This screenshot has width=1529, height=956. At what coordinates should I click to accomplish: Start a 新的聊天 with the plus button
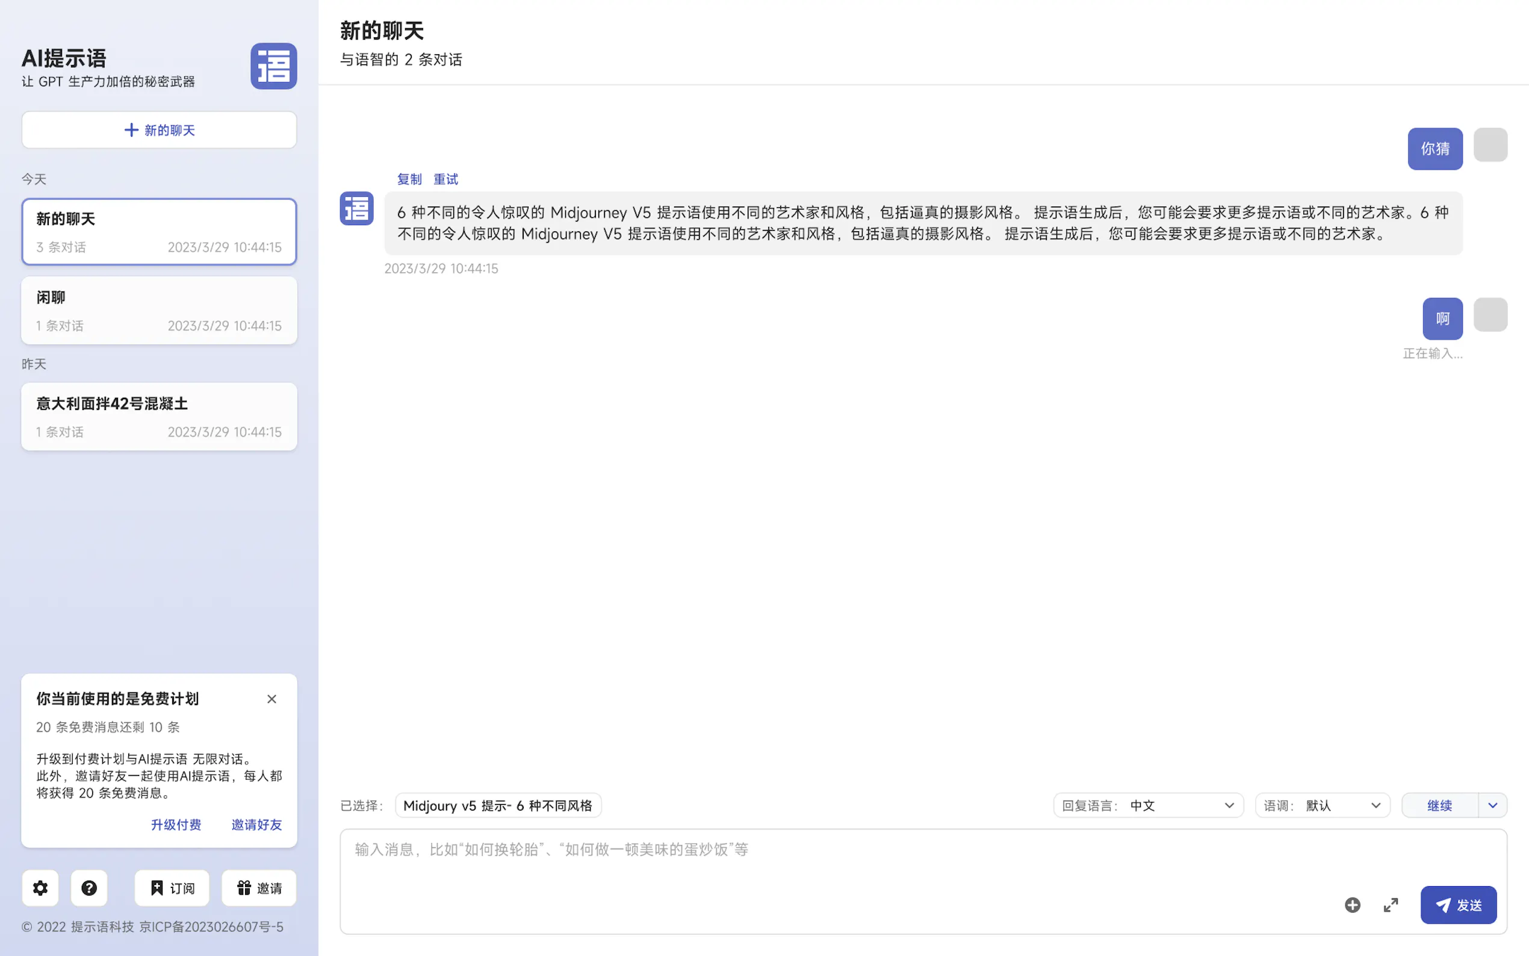pos(159,129)
